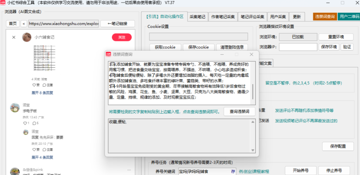The image size is (360, 175).
Task: Click the 获取cookie button
Action: tap(165, 47)
